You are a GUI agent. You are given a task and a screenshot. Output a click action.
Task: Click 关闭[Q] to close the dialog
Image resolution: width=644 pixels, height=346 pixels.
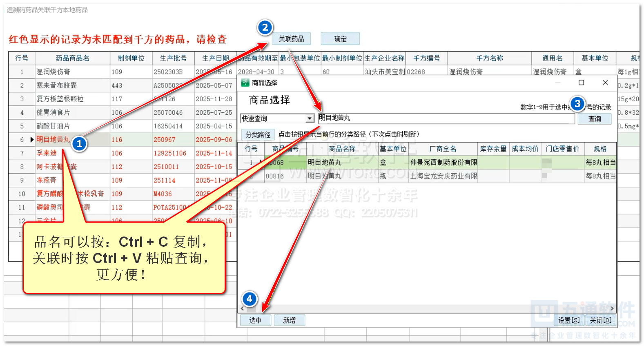(x=600, y=320)
